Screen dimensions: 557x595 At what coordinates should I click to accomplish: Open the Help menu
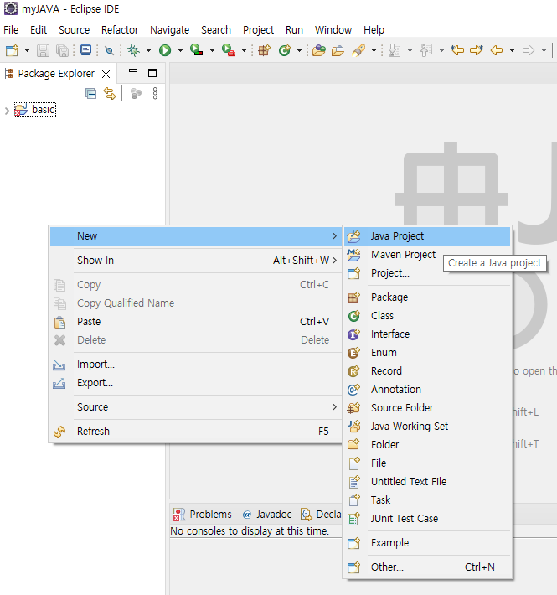point(374,29)
